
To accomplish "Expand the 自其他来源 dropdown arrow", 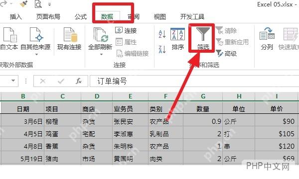I will tap(36, 55).
